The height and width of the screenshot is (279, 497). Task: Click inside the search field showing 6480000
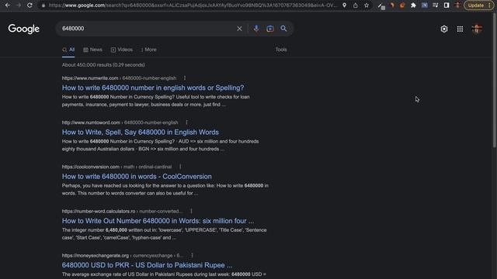point(148,29)
